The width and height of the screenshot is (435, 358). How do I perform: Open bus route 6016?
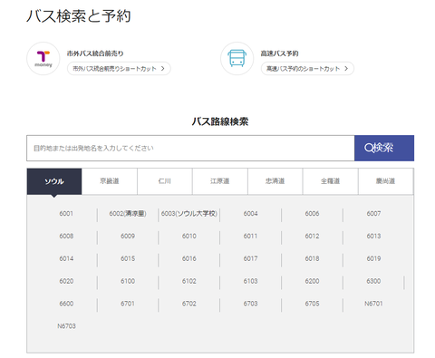(x=189, y=258)
